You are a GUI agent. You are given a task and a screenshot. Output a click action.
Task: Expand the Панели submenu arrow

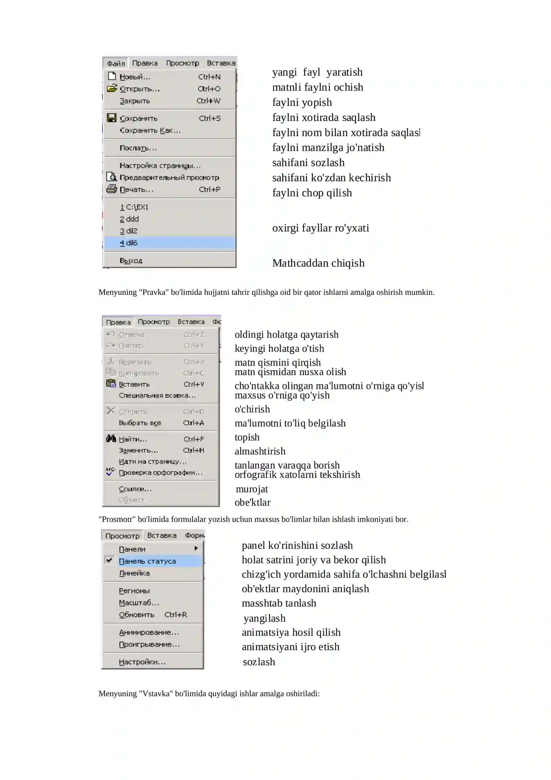pyautogui.click(x=196, y=548)
